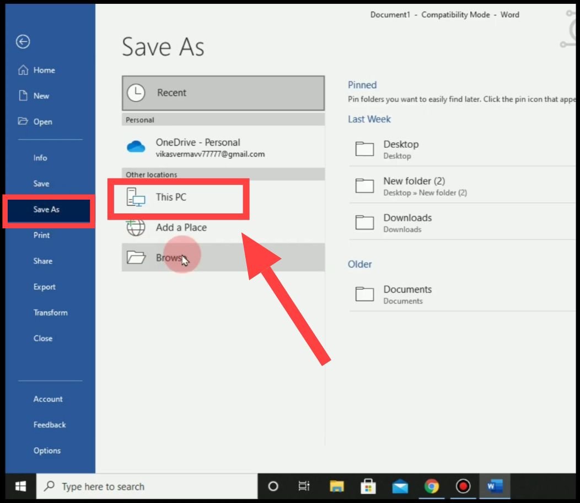Click the Add a Place globe icon
This screenshot has height=503, width=580.
tap(136, 227)
